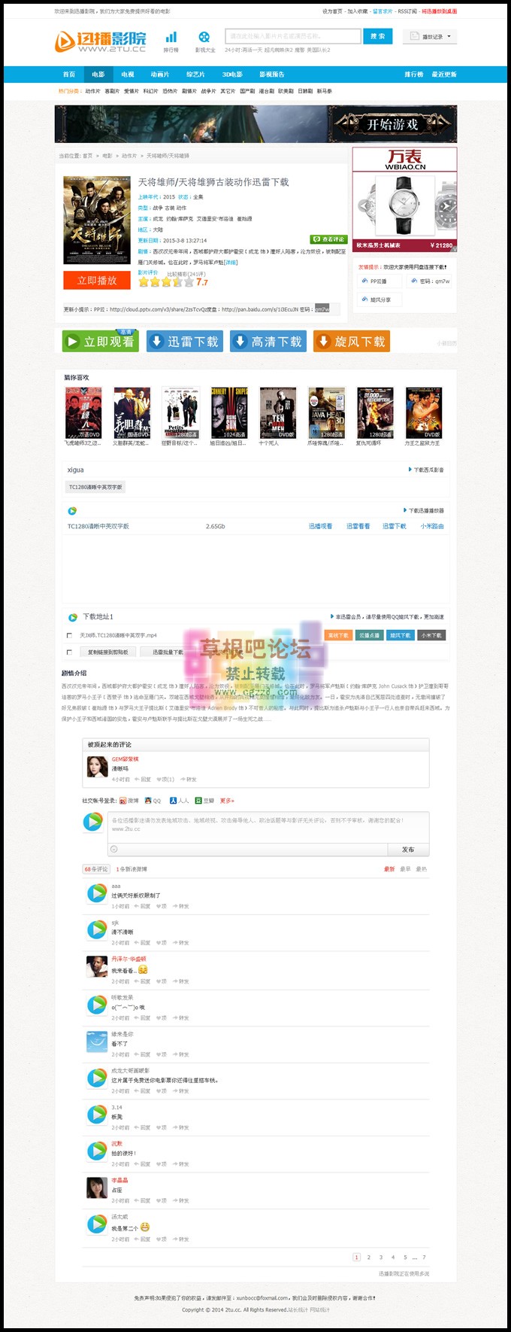Tick the select-all checkbox beside 复制链接到剪贴板

(69, 652)
